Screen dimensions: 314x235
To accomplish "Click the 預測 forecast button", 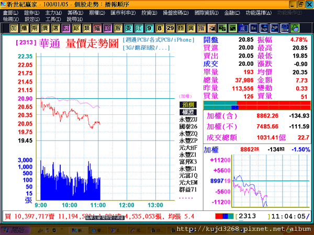I will [188, 104].
